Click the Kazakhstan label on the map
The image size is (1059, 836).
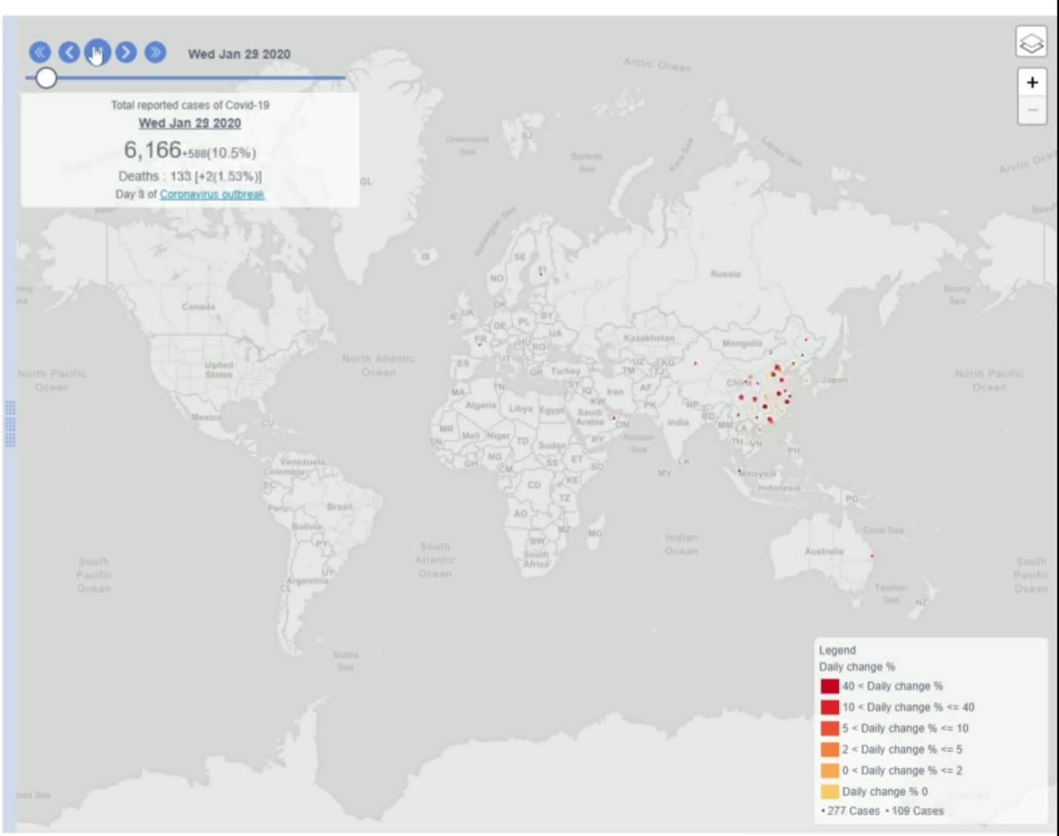tap(649, 338)
